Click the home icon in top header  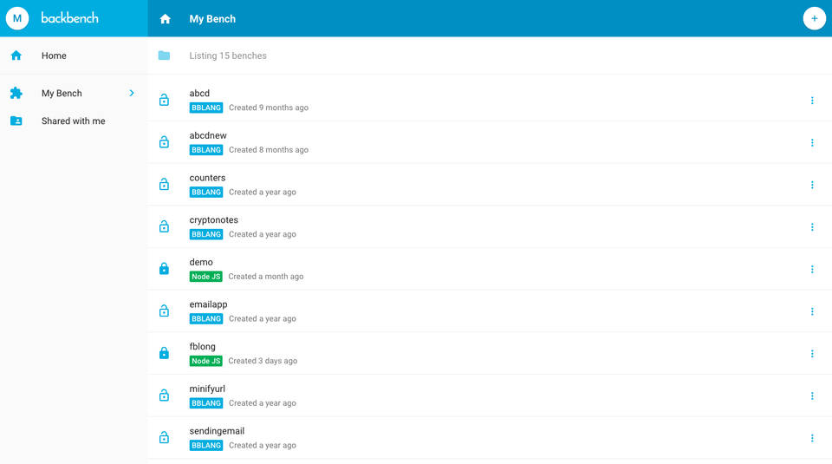click(x=165, y=19)
